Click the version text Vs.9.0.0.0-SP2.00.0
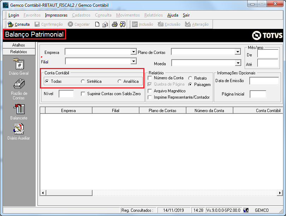Image resolution: width=286 pixels, height=216 pixels. [224, 210]
